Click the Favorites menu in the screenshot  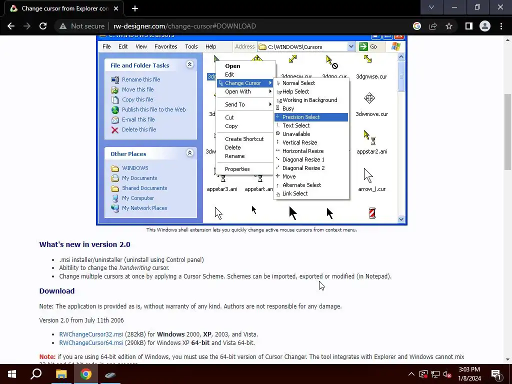(x=166, y=46)
